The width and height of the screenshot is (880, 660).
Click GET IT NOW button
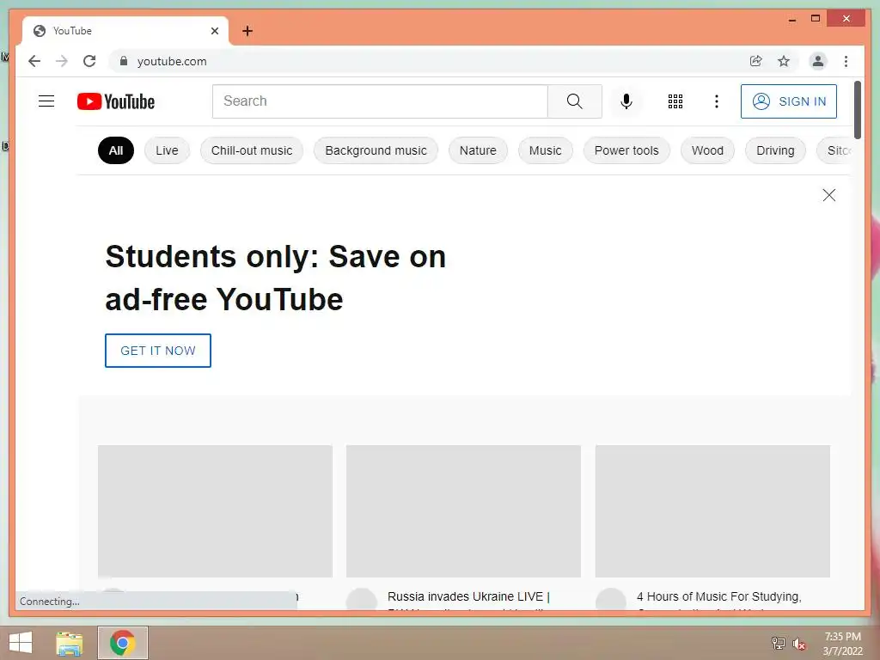[x=158, y=351]
